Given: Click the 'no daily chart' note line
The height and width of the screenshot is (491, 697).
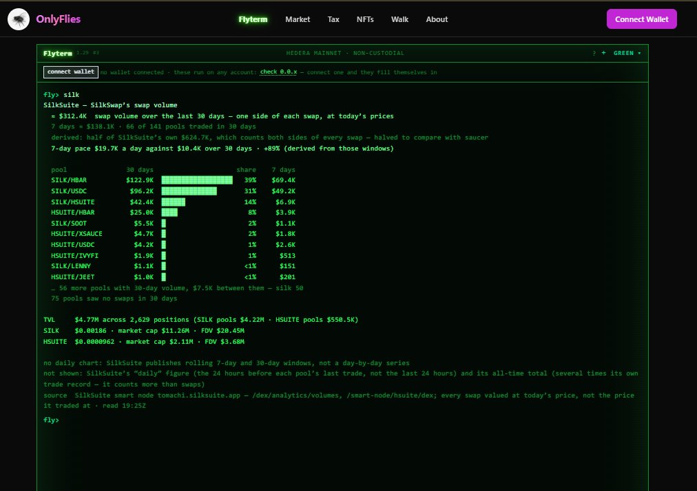Looking at the screenshot, I should 227,363.
